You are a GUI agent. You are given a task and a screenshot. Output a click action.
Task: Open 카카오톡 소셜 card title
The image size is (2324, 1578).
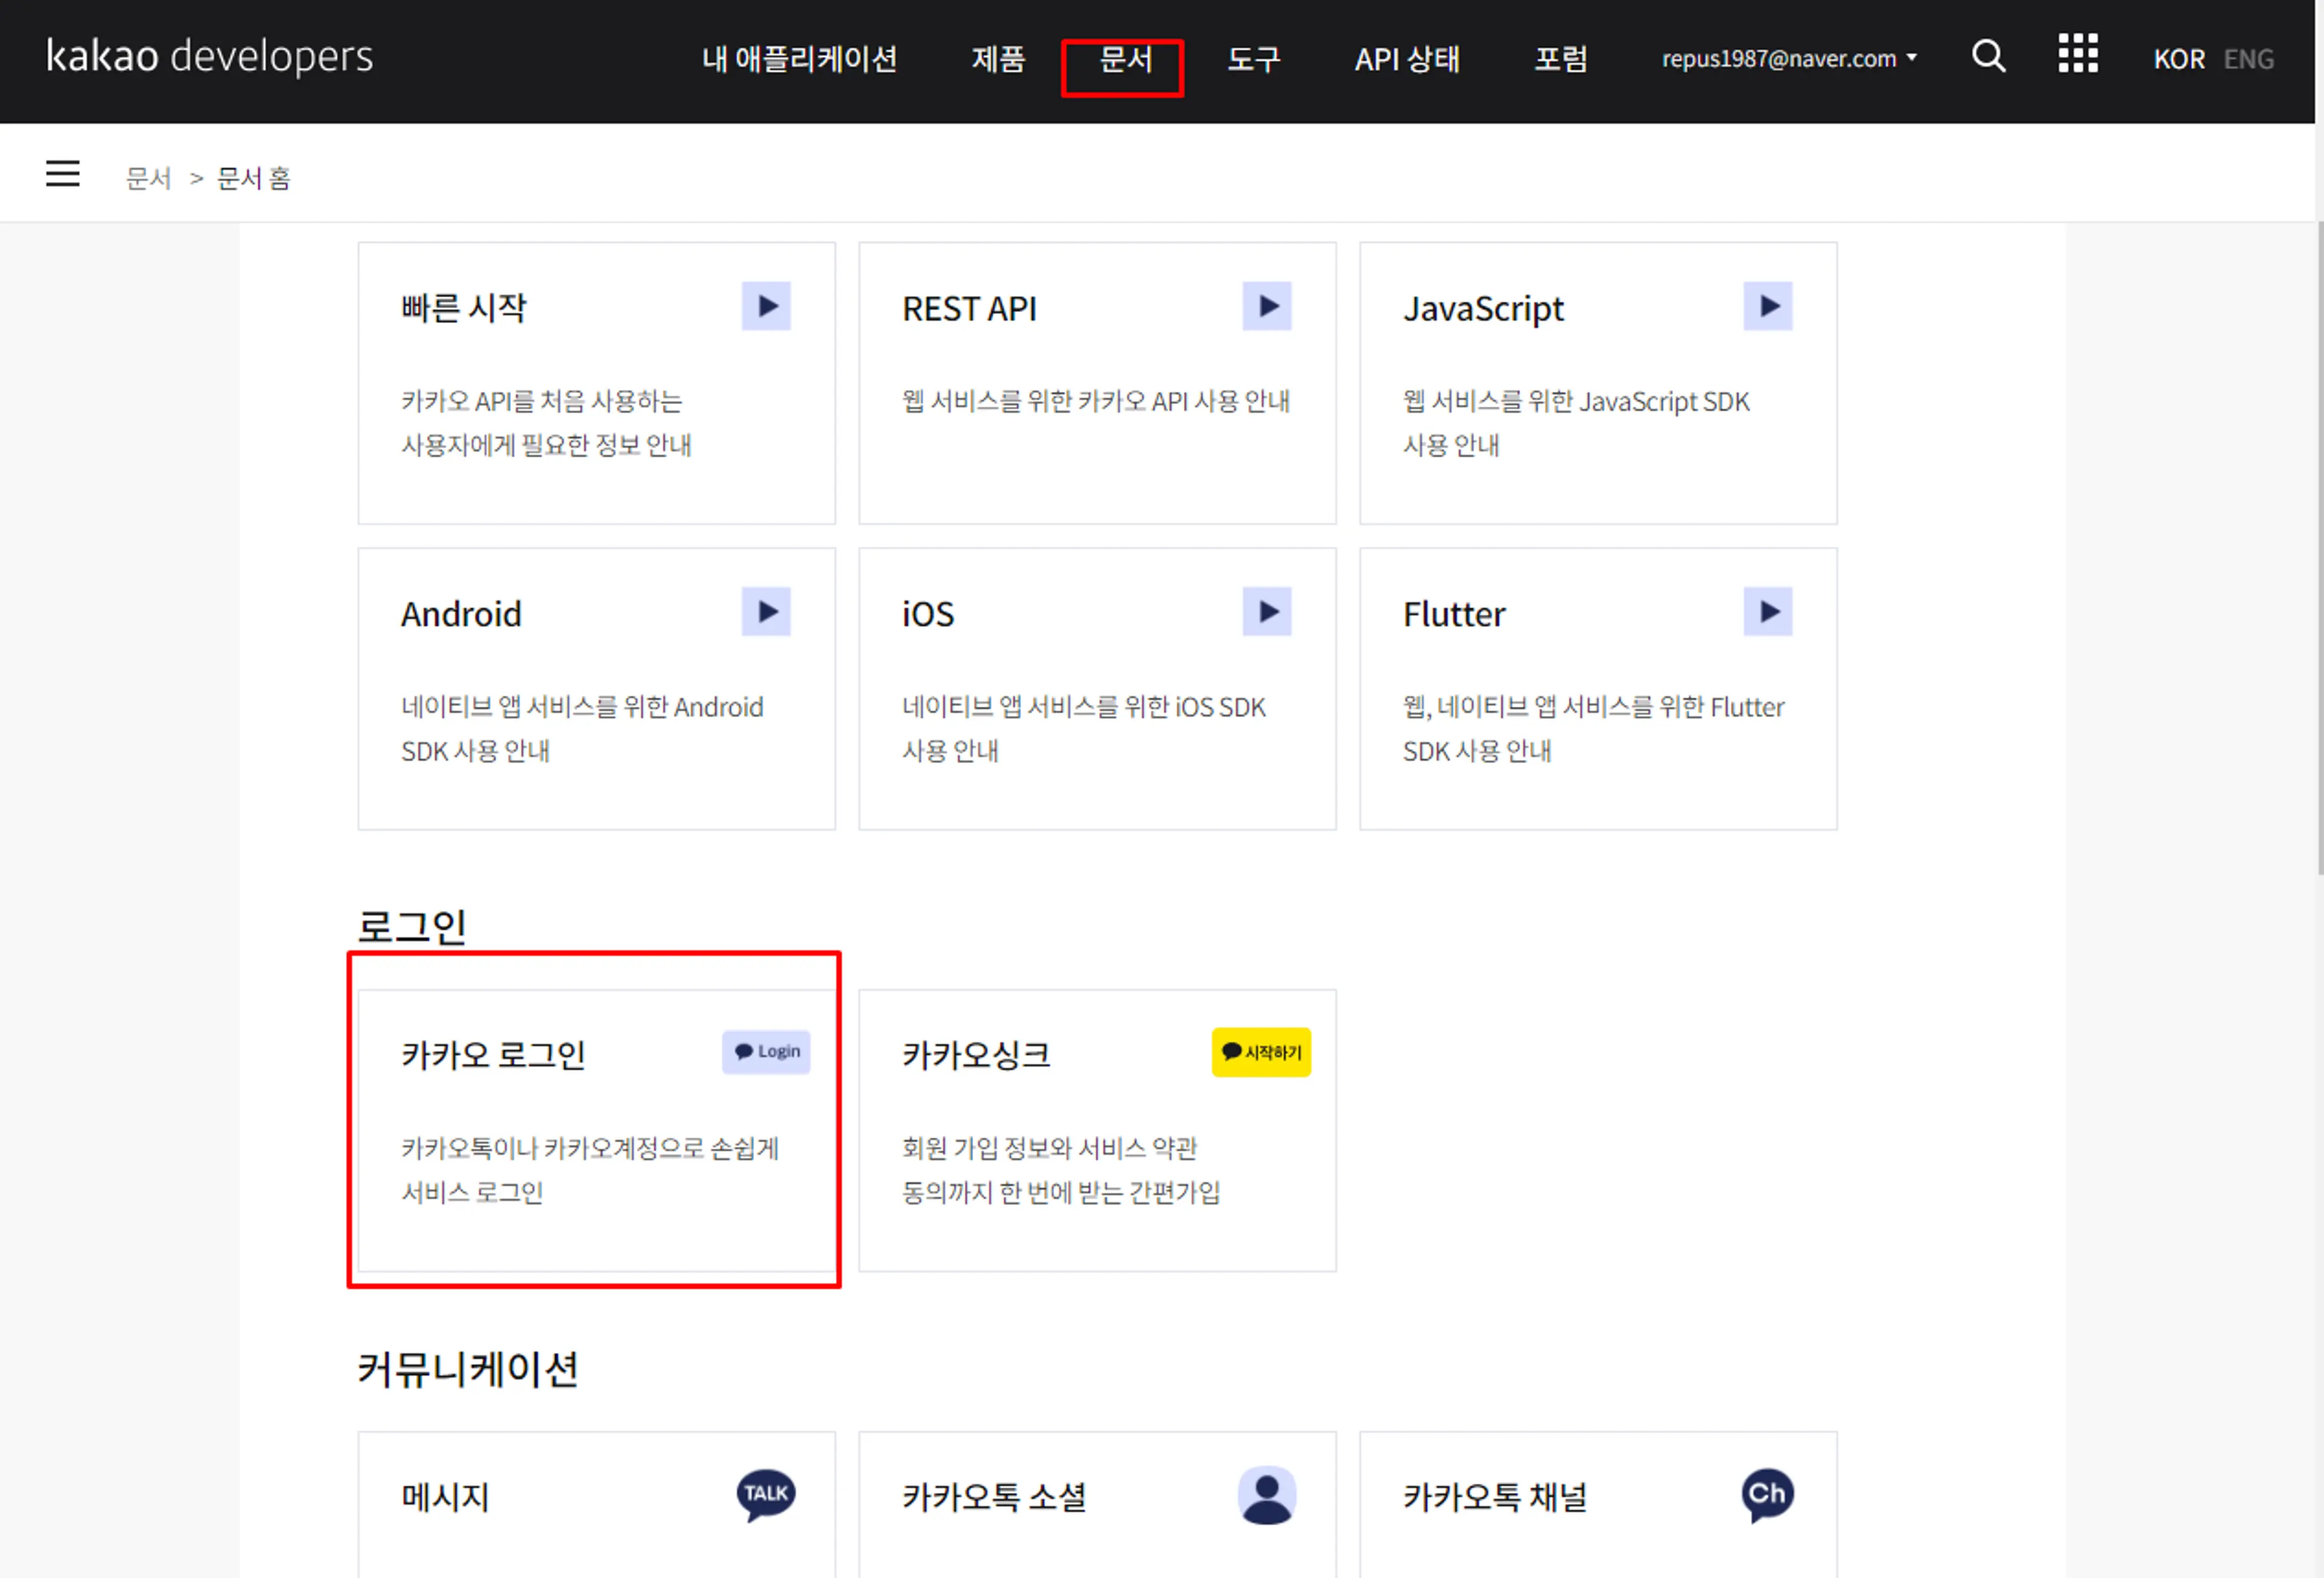point(994,1497)
